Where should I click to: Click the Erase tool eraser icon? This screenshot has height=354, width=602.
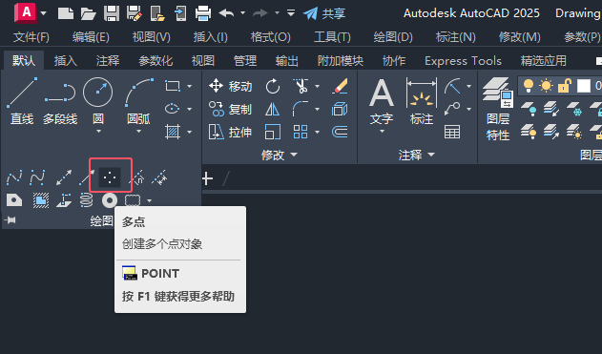pyautogui.click(x=340, y=86)
